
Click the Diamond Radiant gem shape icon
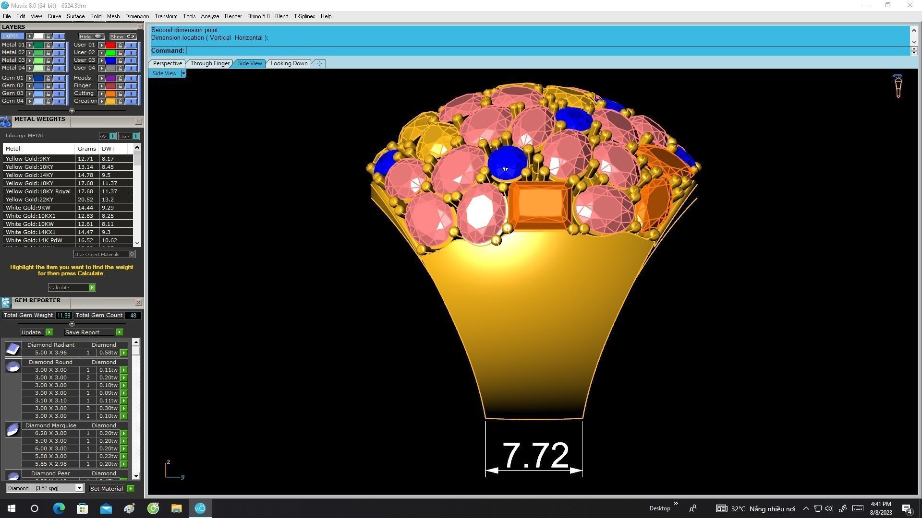[13, 349]
